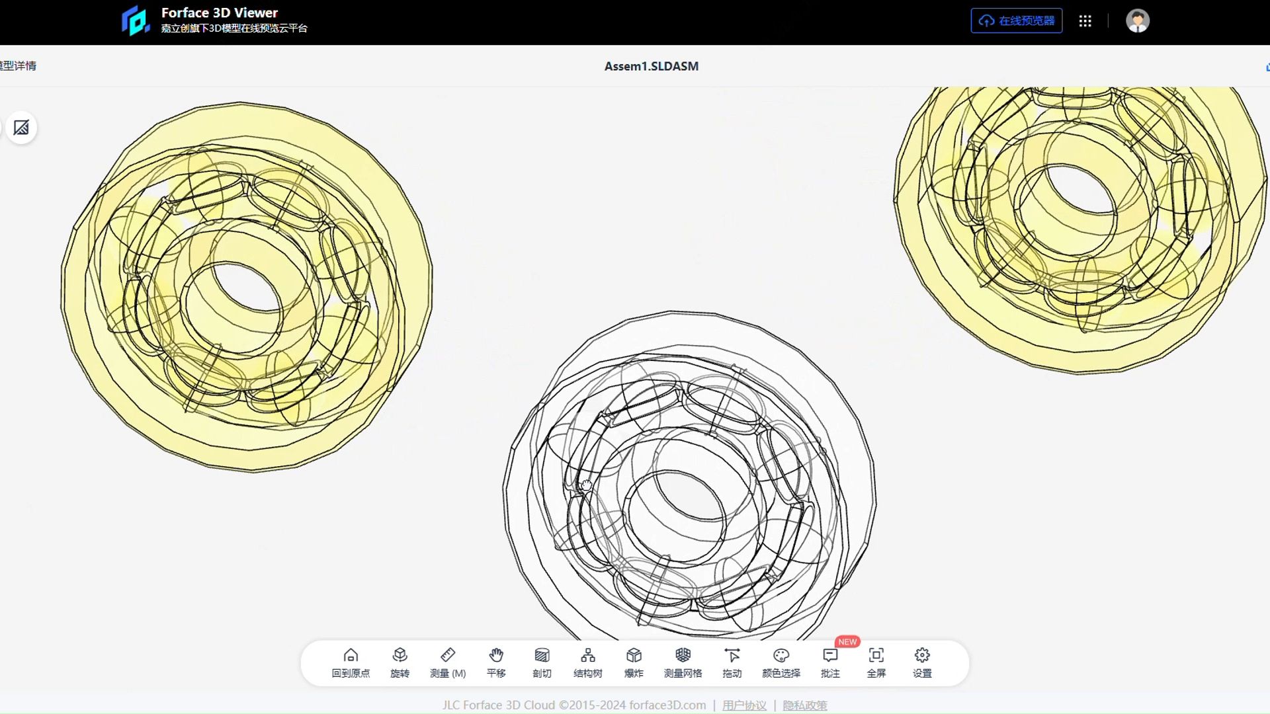Image resolution: width=1270 pixels, height=714 pixels.
Task: Click the home reset view icon
Action: tap(351, 662)
